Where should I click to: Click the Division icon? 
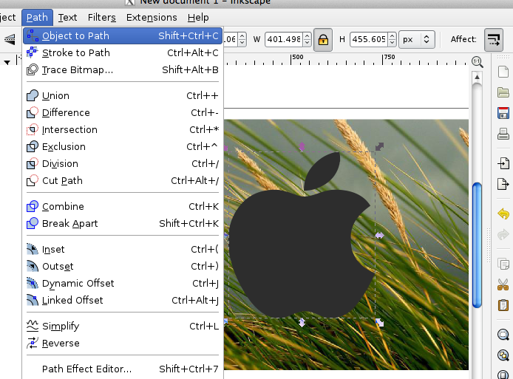[x=33, y=163]
